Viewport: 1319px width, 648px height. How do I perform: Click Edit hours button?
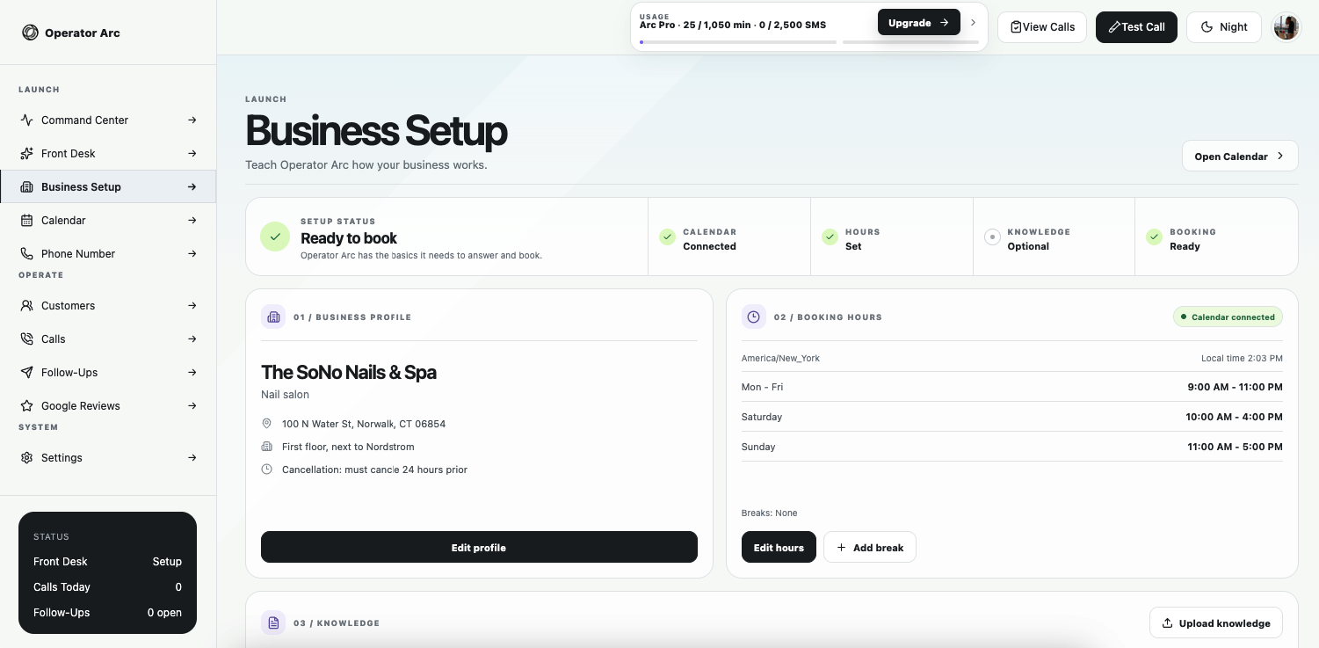(779, 547)
